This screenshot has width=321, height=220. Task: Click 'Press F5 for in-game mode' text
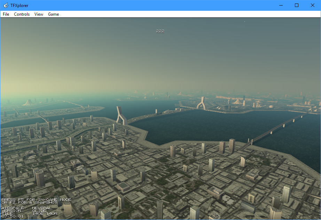(x=36, y=199)
